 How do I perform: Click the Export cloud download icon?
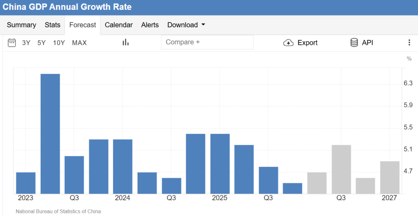pos(288,43)
